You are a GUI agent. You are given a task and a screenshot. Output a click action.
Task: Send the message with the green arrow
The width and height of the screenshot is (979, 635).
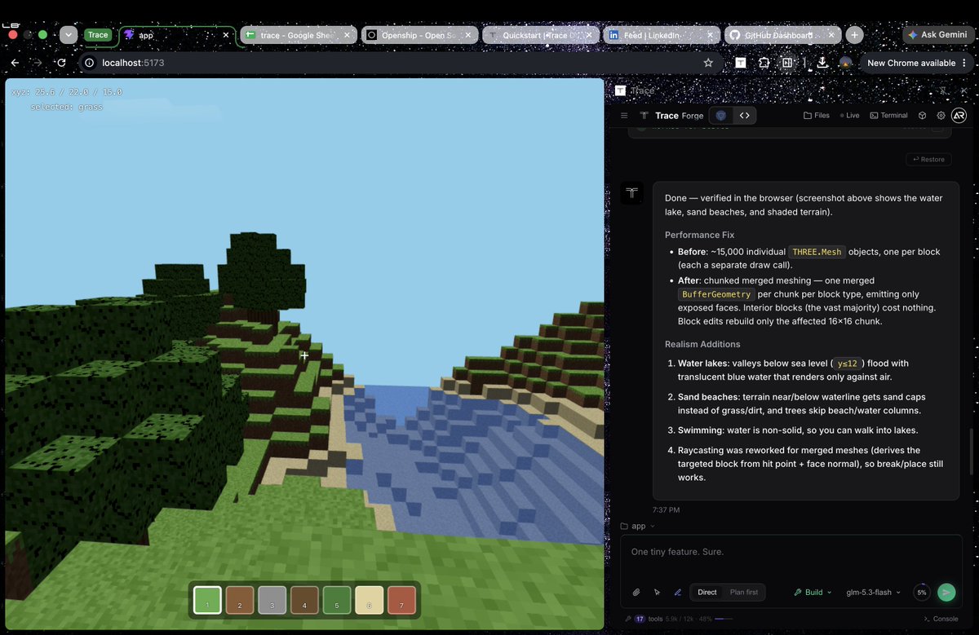click(x=946, y=593)
